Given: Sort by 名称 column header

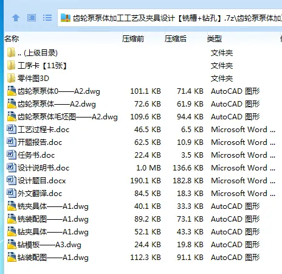Looking at the screenshot, I should [x=12, y=38].
